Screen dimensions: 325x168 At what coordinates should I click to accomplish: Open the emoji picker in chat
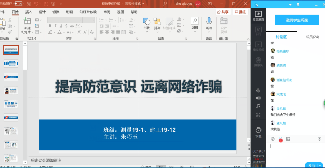coord(273,139)
